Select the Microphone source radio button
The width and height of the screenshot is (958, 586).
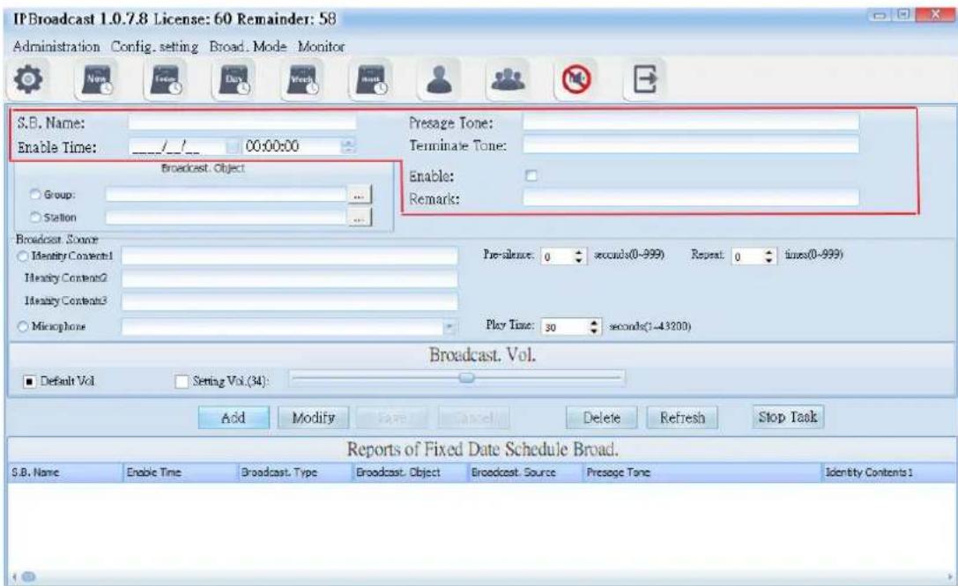tap(23, 327)
